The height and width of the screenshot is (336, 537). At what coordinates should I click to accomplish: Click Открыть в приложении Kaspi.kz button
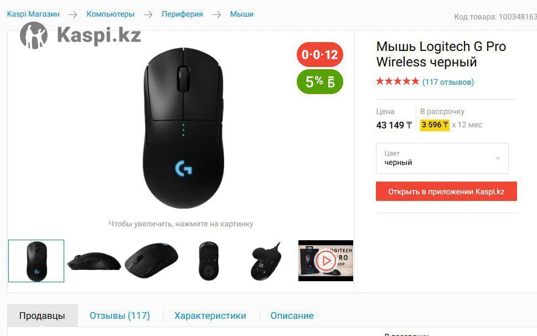coord(446,191)
